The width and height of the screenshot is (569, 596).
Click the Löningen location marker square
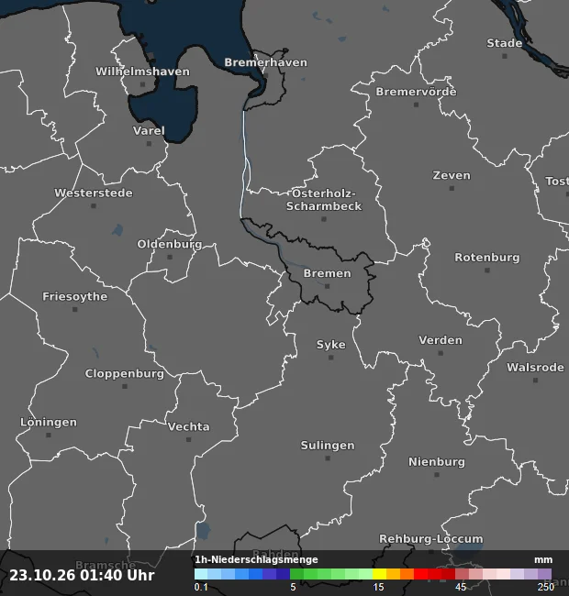pos(49,435)
